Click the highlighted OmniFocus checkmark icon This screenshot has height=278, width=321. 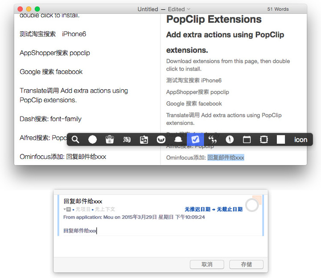[x=195, y=140]
